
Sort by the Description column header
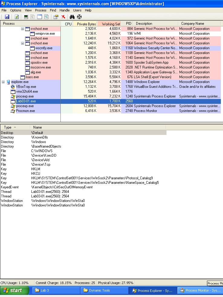point(156,24)
